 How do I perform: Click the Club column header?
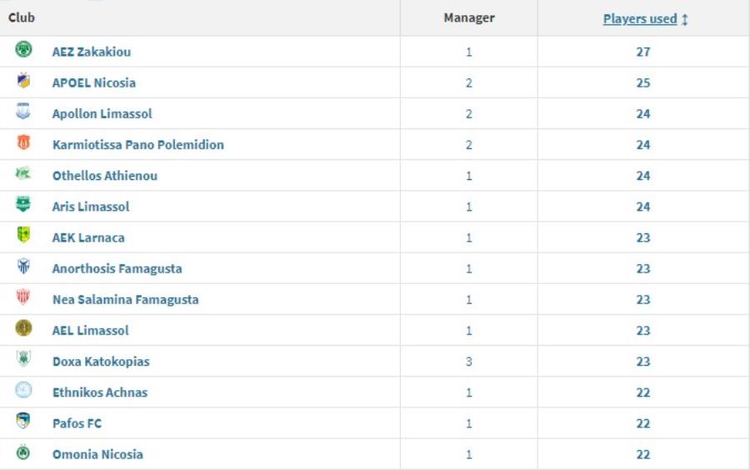(22, 17)
